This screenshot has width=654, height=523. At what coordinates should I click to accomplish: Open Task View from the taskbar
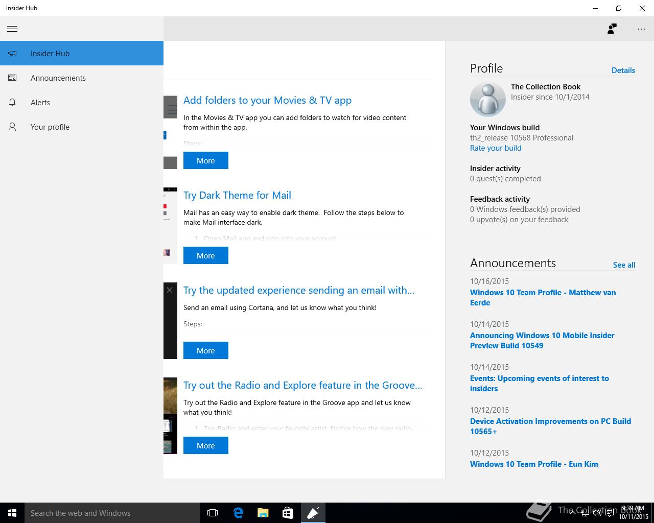(213, 513)
